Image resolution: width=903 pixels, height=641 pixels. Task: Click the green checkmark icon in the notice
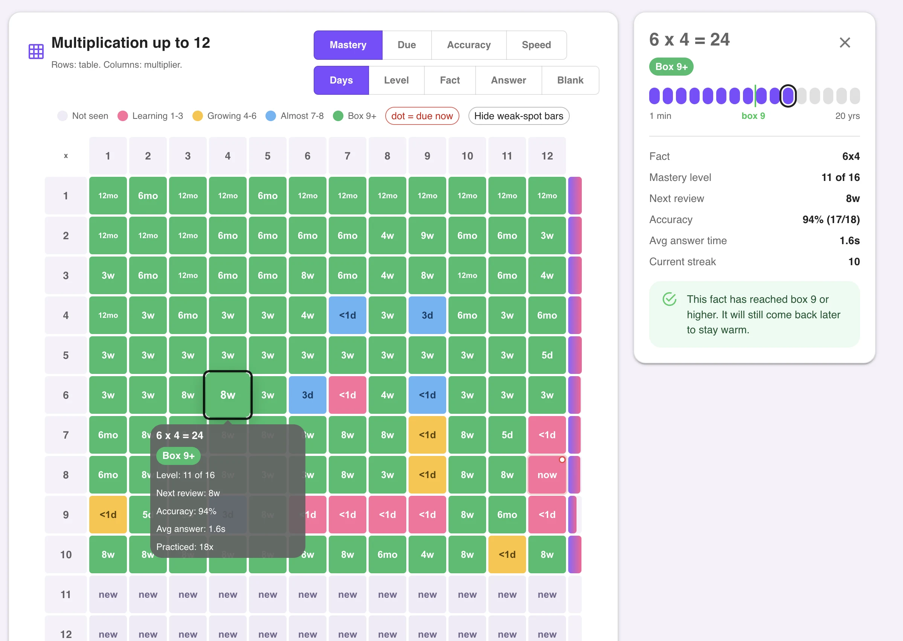(669, 299)
